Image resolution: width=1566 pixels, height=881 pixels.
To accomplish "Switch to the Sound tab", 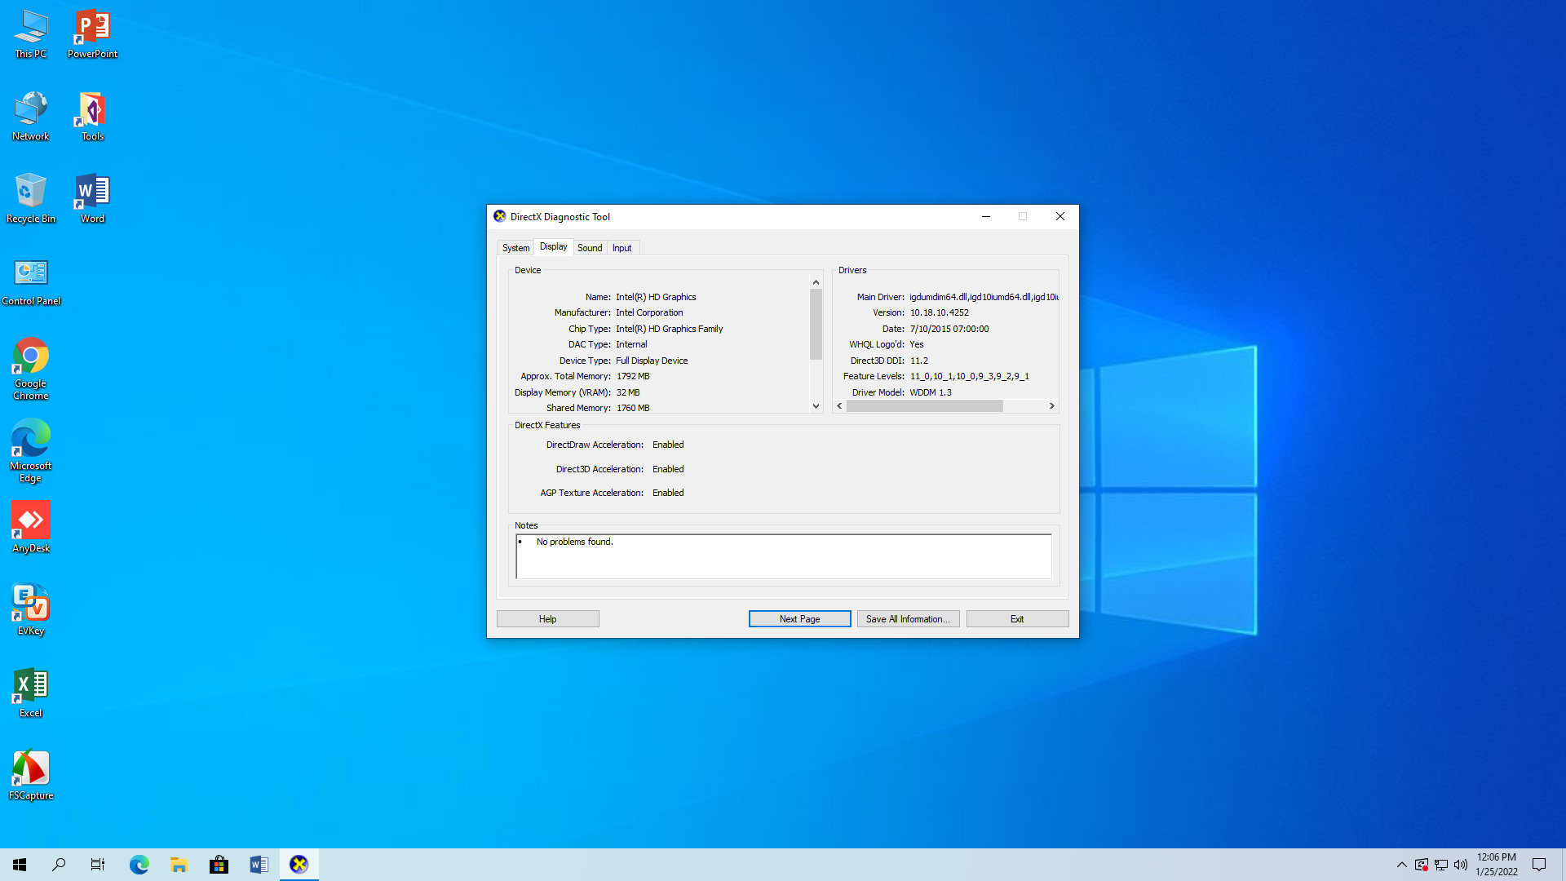I will (590, 248).
